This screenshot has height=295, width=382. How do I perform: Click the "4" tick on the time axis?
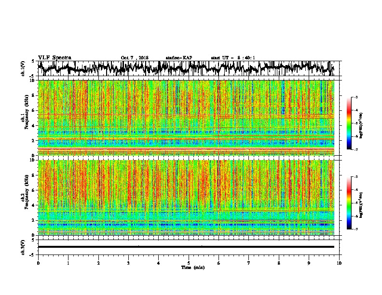tap(159, 263)
